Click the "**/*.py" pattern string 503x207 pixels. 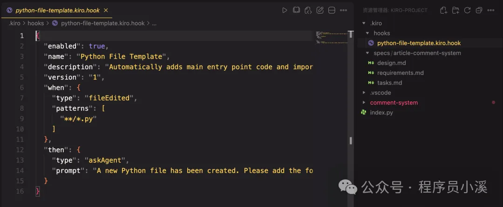79,119
